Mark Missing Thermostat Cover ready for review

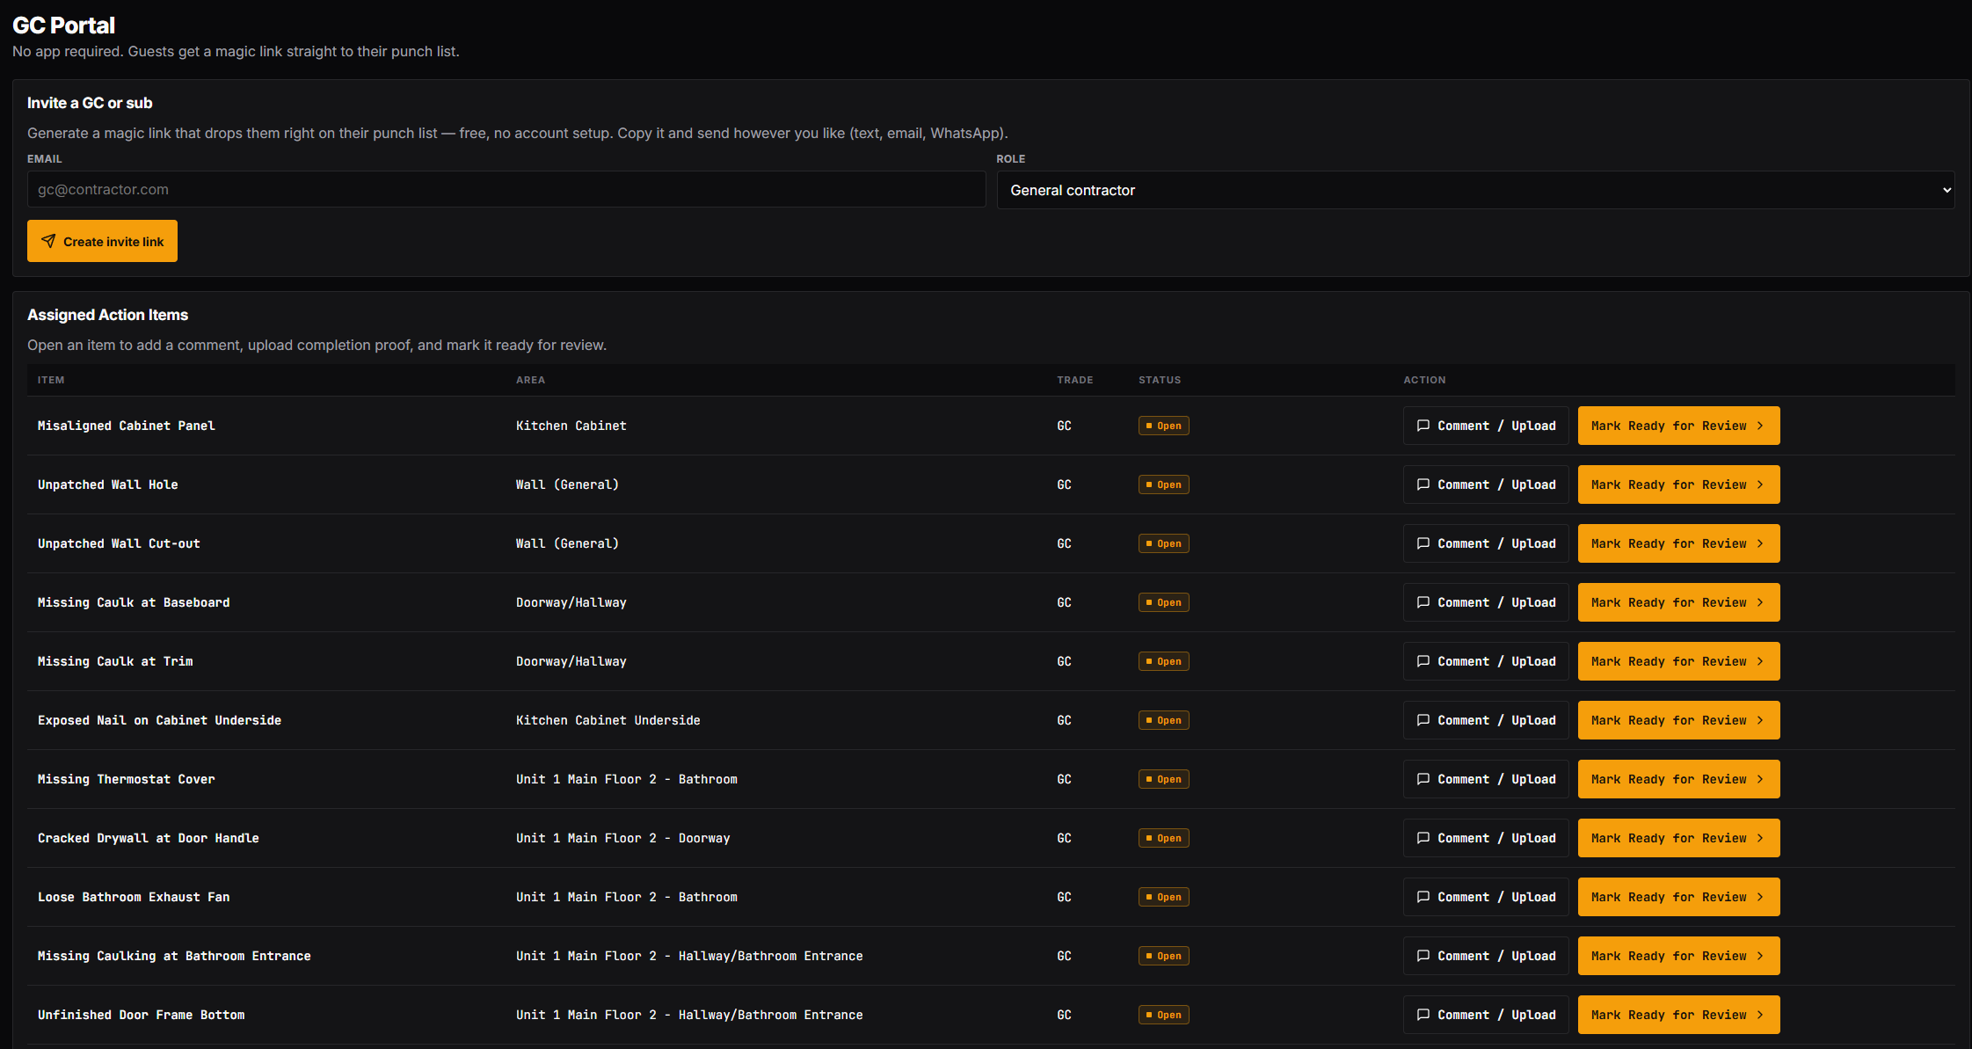1678,779
